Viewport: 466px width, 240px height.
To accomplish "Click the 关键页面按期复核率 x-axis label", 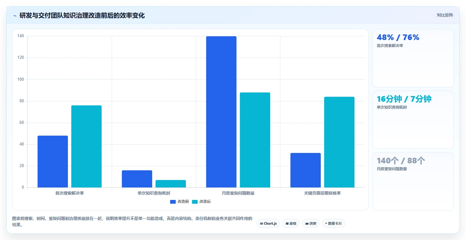I will click(322, 193).
